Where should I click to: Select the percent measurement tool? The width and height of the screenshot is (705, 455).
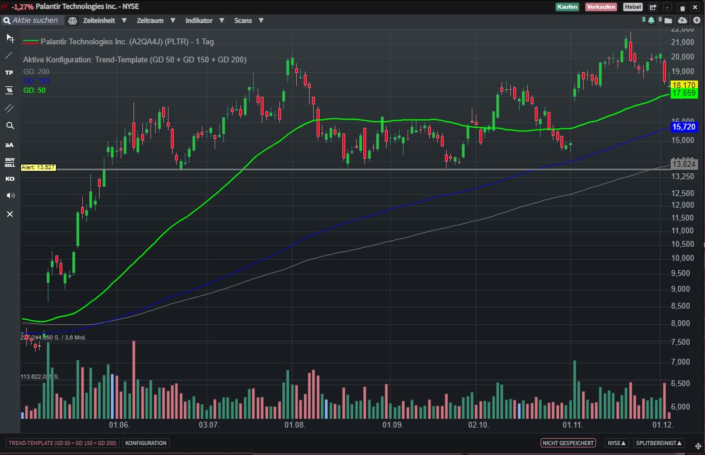[9, 90]
